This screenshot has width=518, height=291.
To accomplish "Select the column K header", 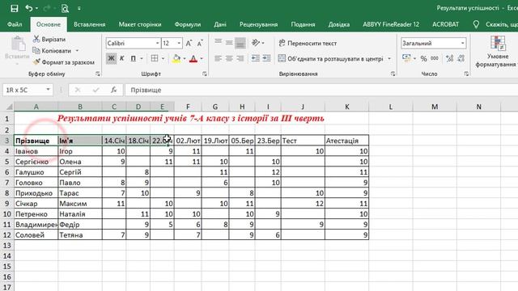I will (x=347, y=107).
